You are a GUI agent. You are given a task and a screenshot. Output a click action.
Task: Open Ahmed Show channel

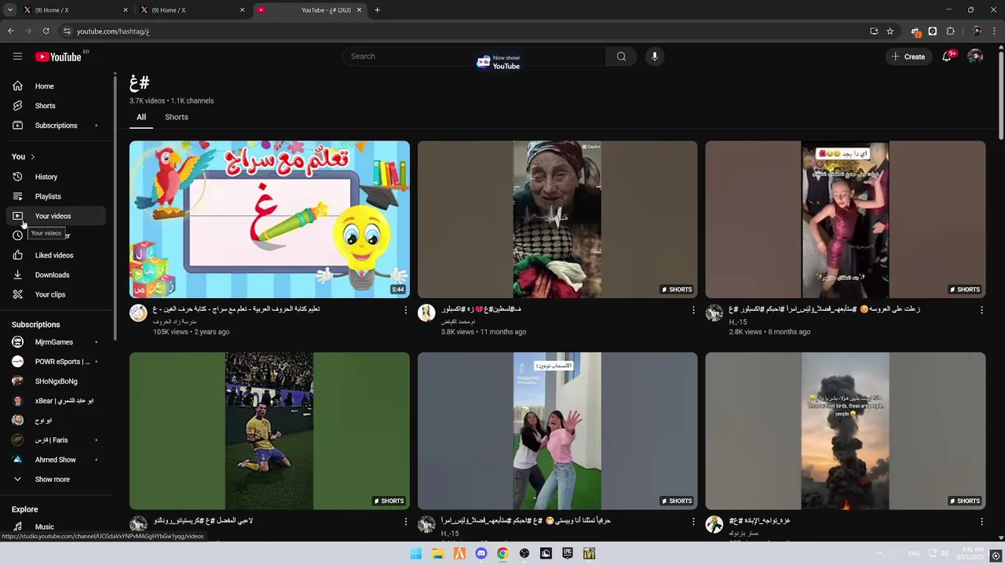[55, 460]
